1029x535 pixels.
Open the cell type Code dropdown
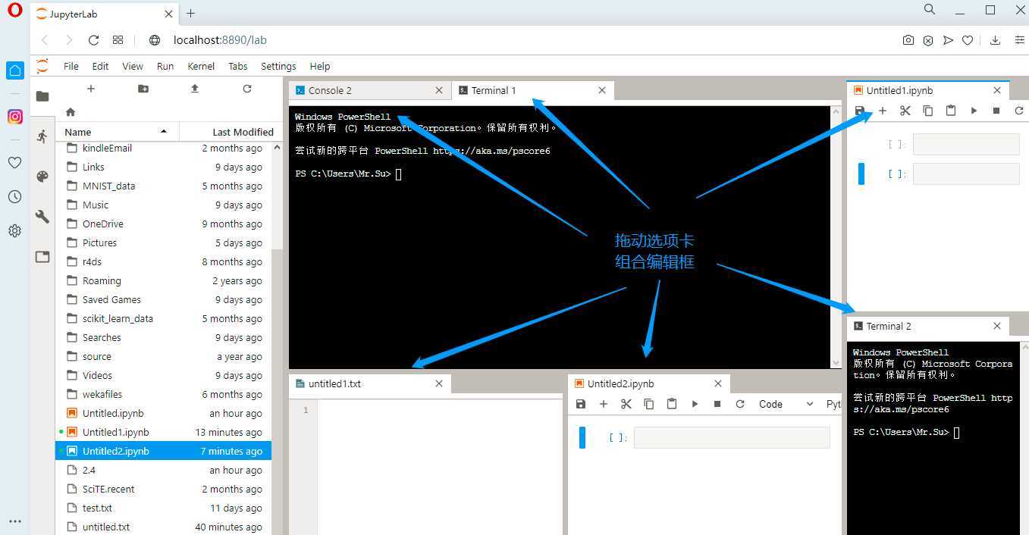pos(786,404)
